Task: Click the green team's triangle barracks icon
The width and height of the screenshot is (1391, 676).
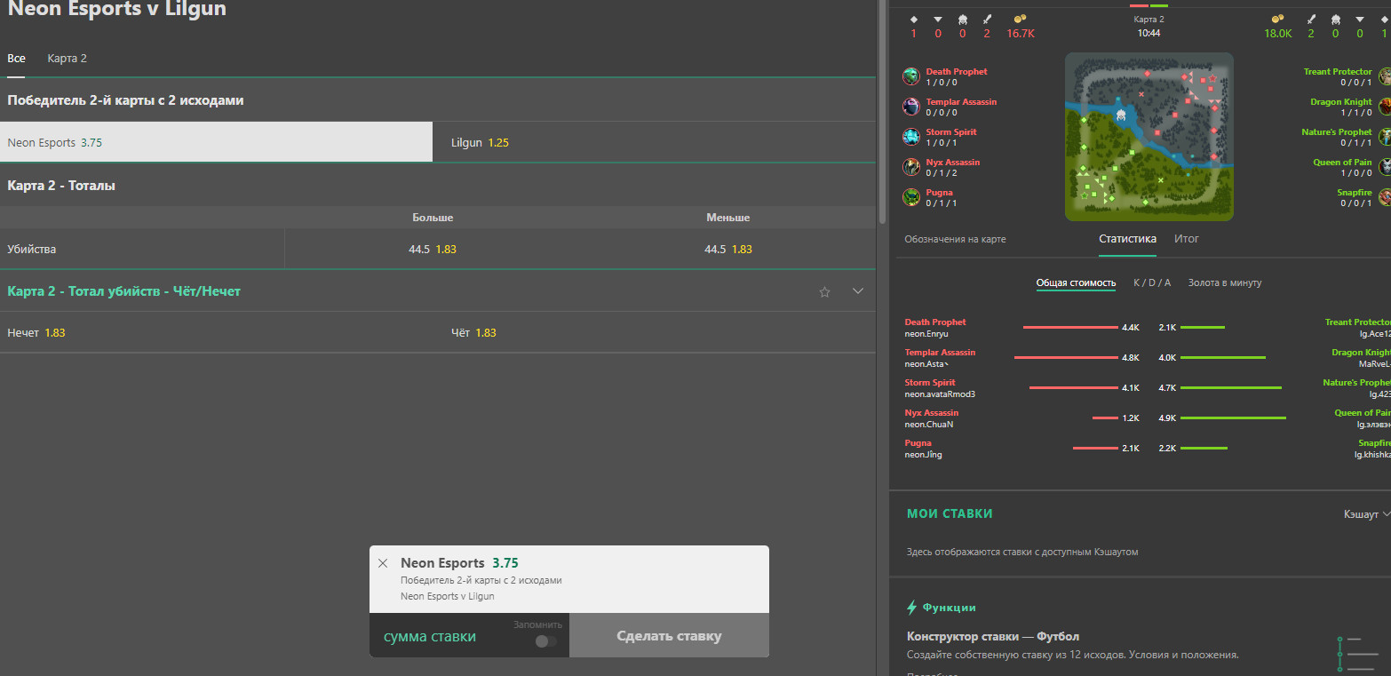Action: 1360,19
